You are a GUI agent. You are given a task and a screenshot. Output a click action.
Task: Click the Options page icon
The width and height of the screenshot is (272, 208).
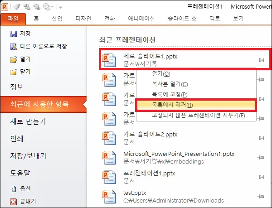coord(14,189)
